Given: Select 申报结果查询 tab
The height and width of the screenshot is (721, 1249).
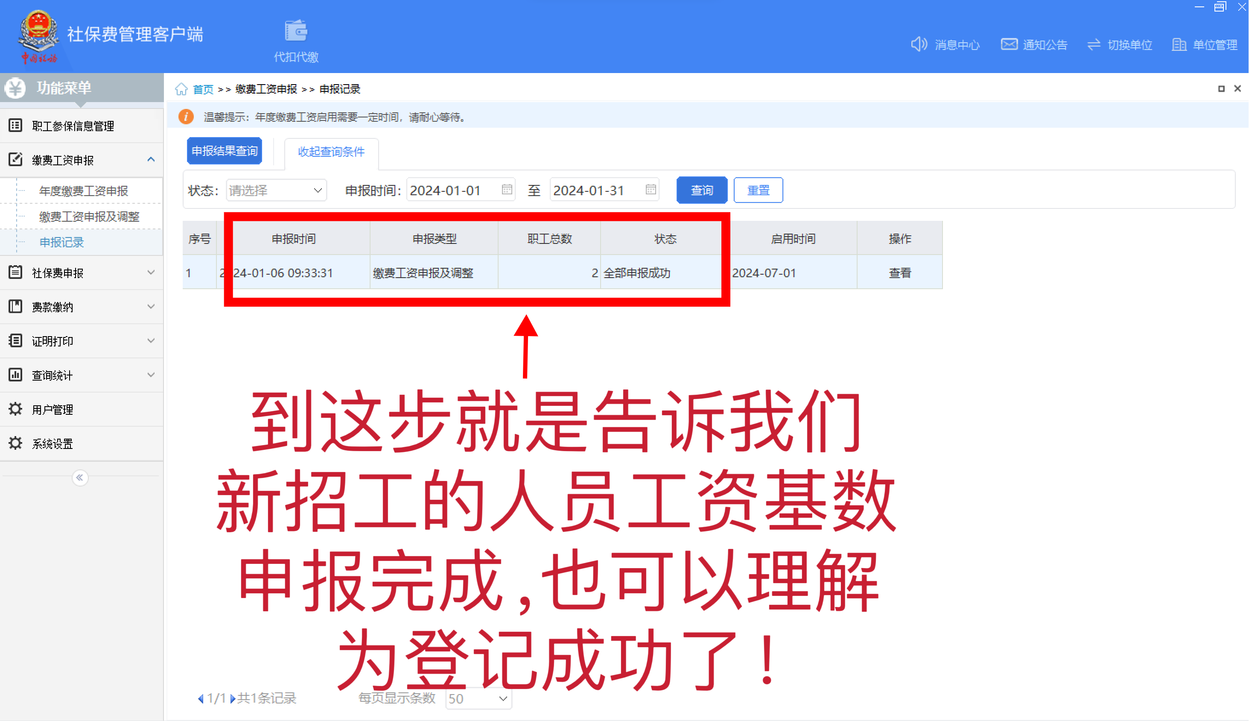Looking at the screenshot, I should [x=224, y=151].
